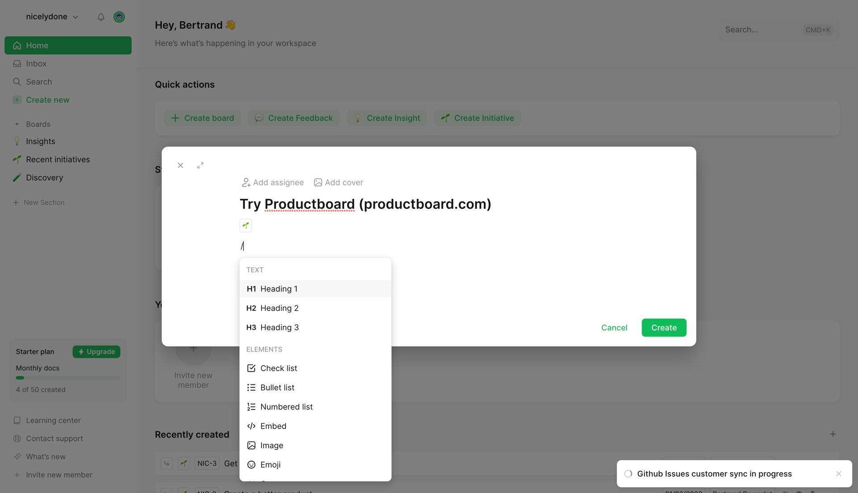Click the monthly docs progress bar
The image size is (858, 493).
click(67, 377)
